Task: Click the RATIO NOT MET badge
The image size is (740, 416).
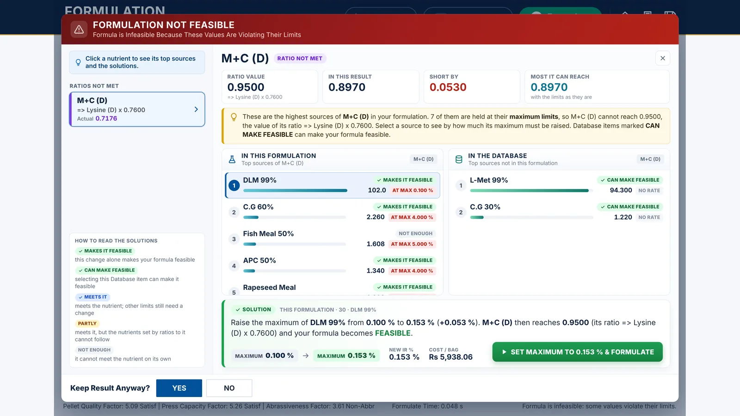Action: tap(300, 58)
